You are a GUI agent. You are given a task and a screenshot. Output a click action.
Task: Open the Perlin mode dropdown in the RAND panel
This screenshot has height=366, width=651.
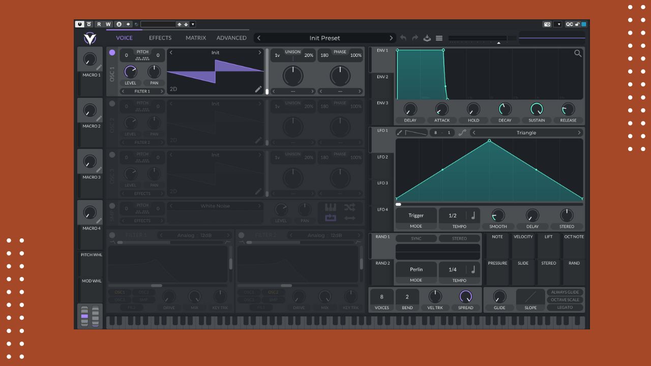(x=416, y=269)
